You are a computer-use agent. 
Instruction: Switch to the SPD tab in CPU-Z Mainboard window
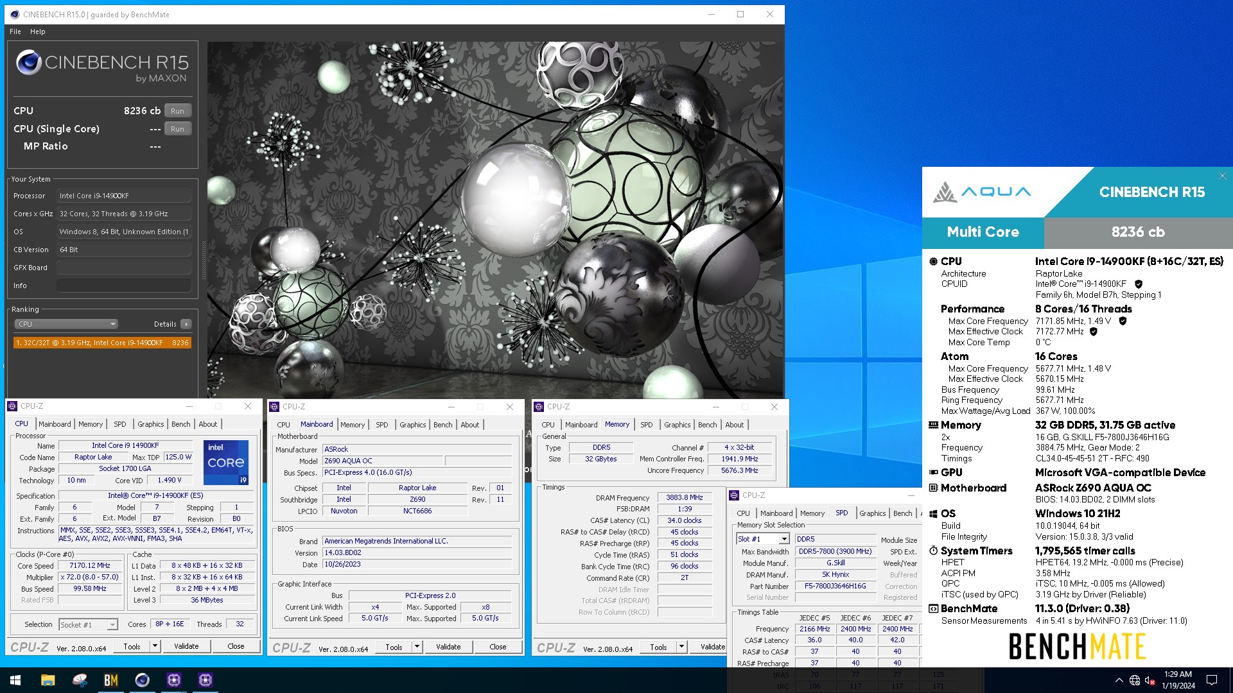(x=382, y=425)
